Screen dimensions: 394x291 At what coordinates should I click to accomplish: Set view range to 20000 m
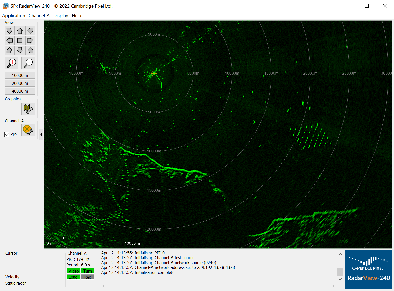coord(20,83)
